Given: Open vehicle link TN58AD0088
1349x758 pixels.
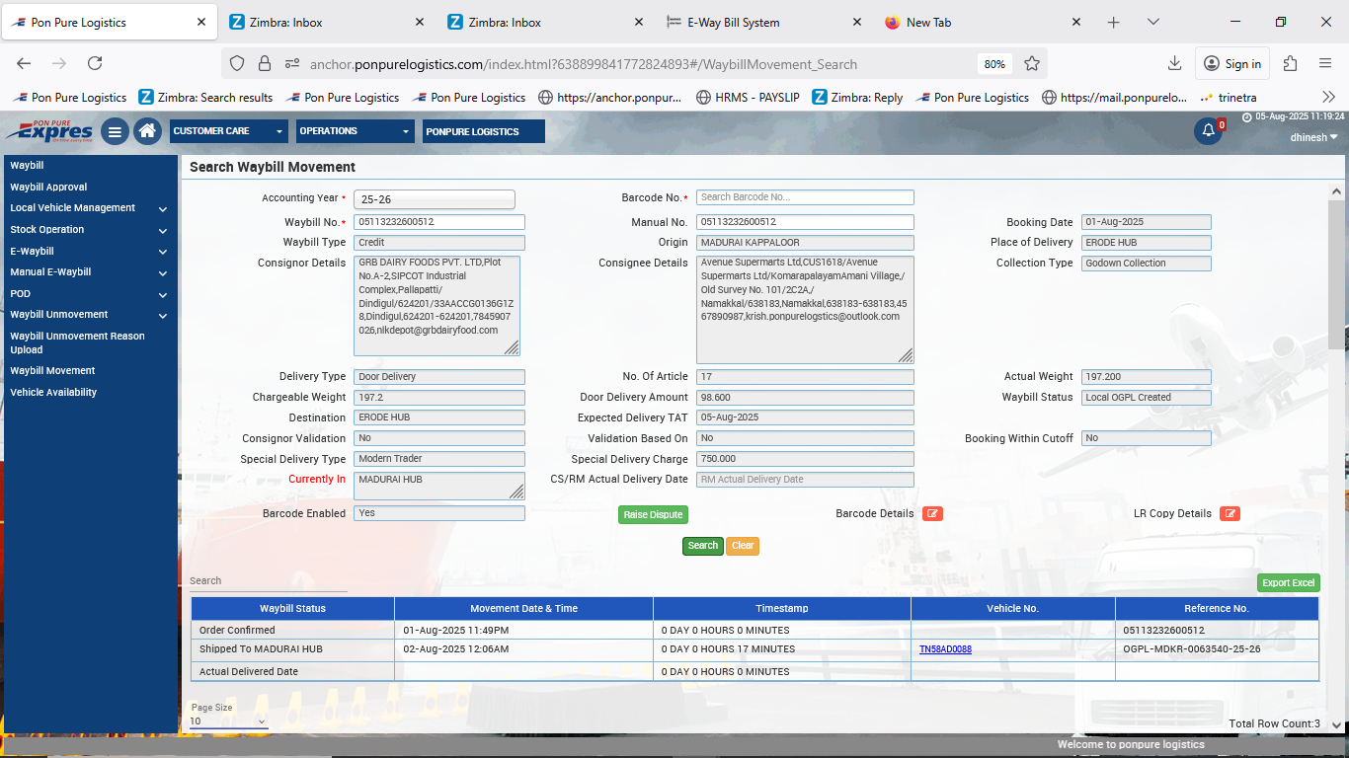Looking at the screenshot, I should click(x=945, y=649).
